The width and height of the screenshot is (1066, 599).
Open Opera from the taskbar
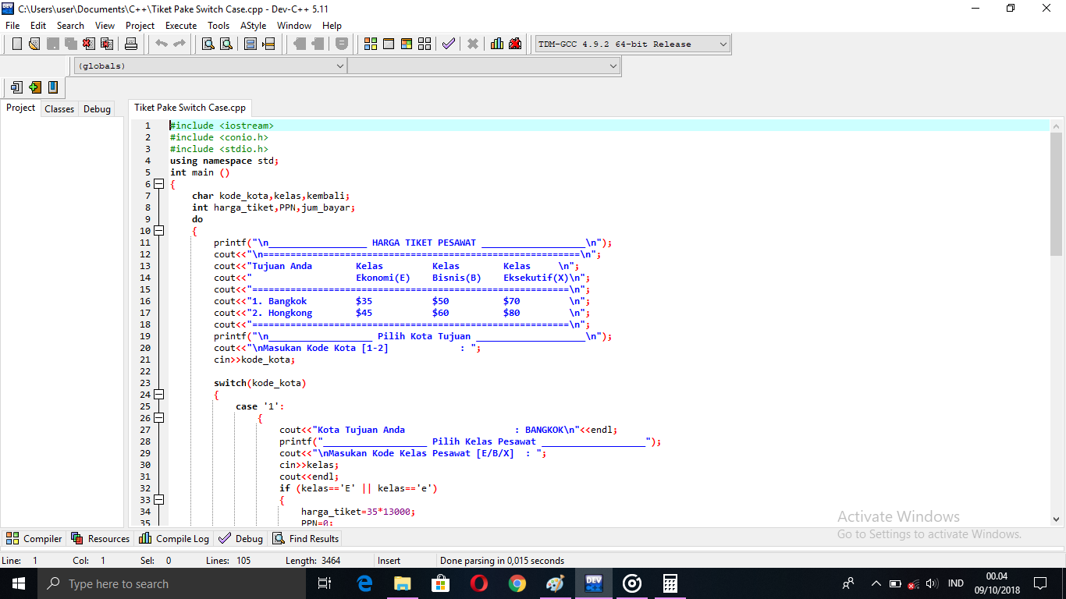(478, 583)
